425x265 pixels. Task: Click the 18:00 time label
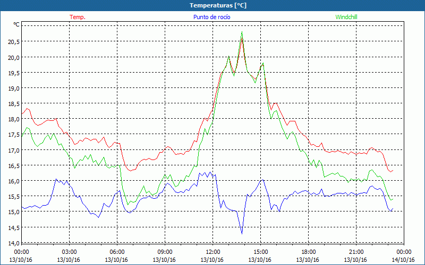308,252
